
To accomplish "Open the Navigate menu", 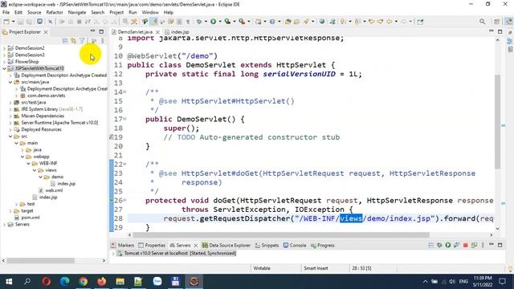I will click(x=77, y=12).
